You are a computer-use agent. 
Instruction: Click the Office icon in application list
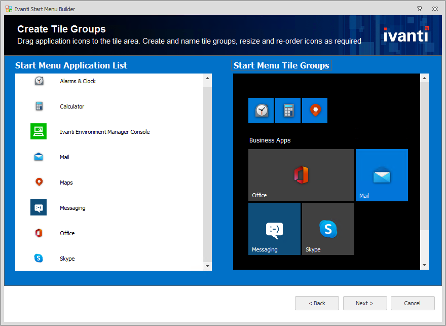tap(39, 233)
